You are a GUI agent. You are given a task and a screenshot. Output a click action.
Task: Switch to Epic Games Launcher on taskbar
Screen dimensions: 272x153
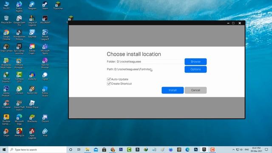coord(204,150)
